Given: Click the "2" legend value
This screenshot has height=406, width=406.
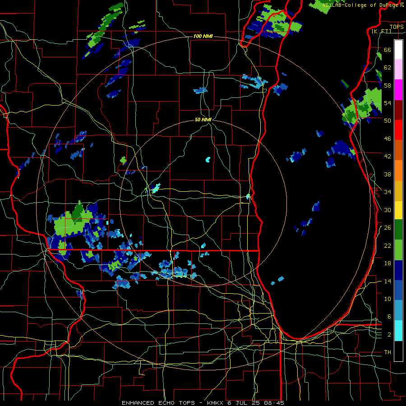Looking at the screenshot, I should (389, 335).
